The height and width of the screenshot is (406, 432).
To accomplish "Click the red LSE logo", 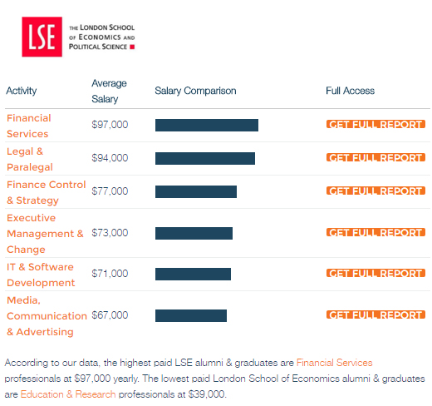I will tap(42, 37).
